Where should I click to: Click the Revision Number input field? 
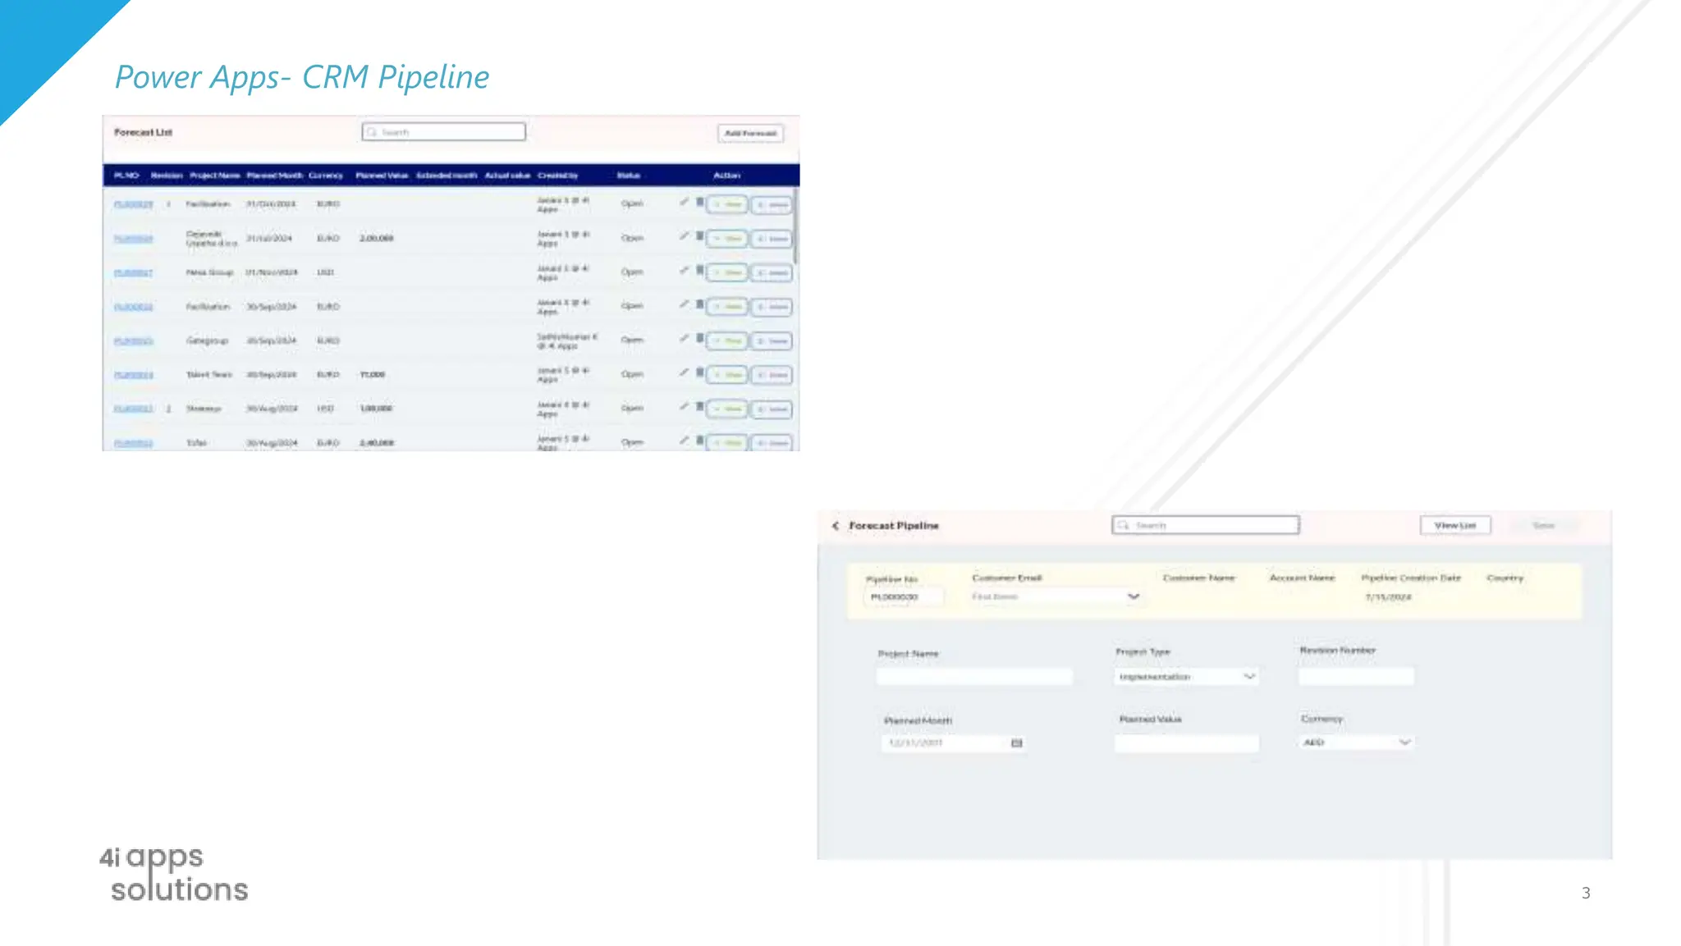[x=1356, y=677]
